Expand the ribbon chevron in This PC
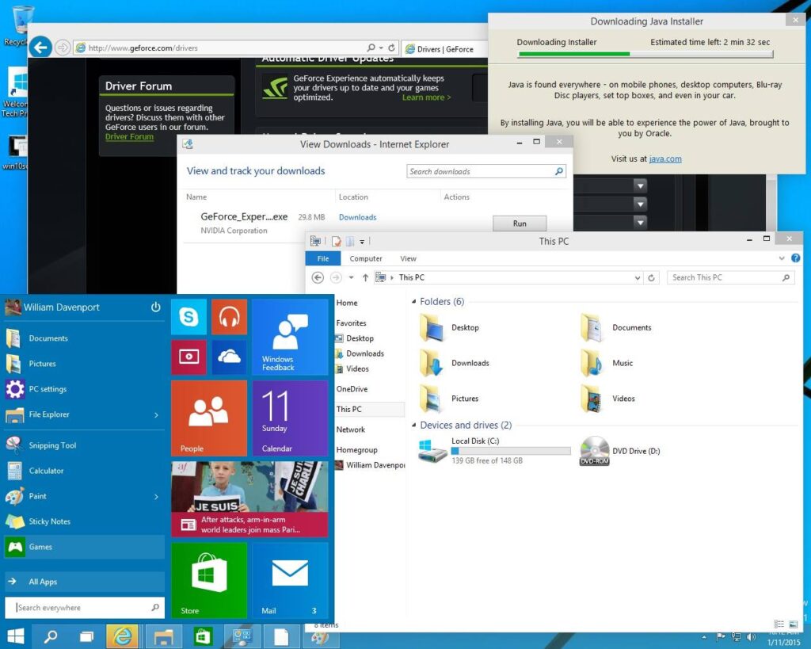 pos(782,258)
